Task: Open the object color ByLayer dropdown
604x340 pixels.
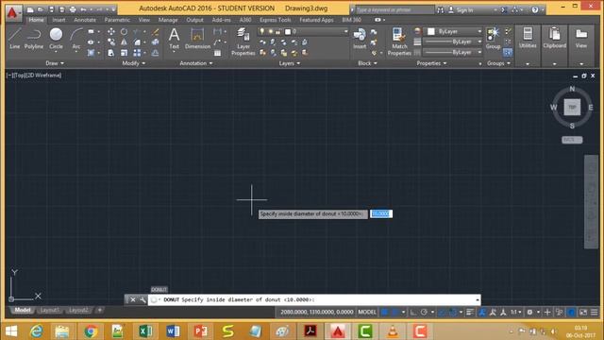Action: click(x=455, y=31)
